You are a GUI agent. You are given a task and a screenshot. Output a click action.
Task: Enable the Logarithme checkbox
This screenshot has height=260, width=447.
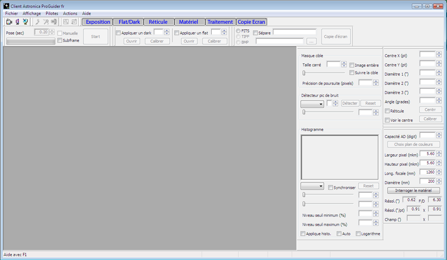(x=358, y=233)
